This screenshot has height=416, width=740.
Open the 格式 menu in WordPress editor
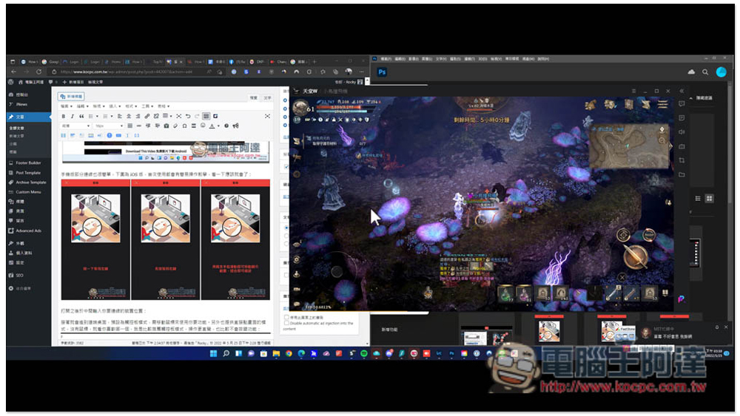tap(130, 106)
